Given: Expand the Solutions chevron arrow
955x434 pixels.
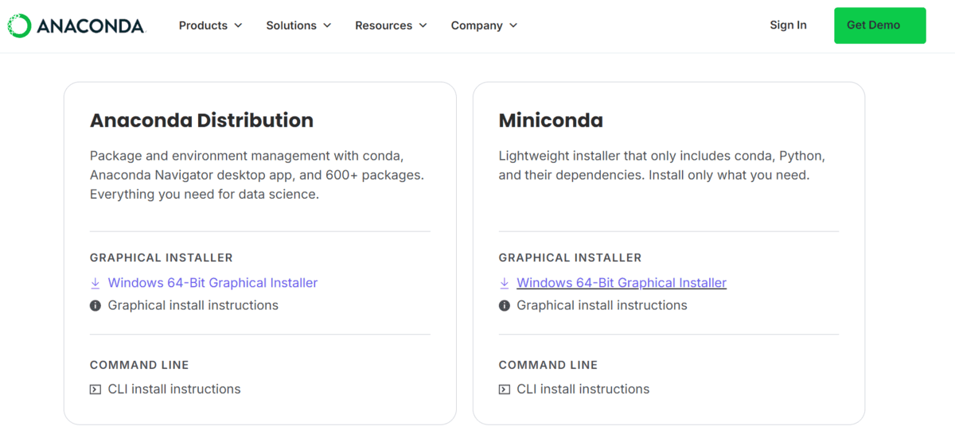Looking at the screenshot, I should [x=326, y=25].
